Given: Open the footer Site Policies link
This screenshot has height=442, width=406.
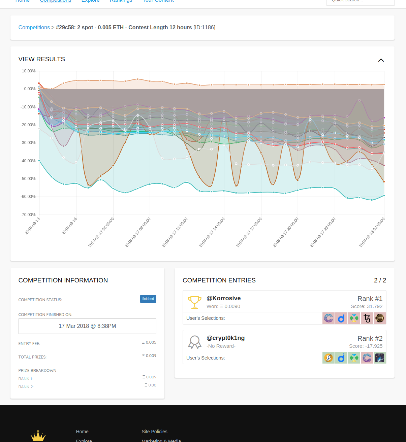Looking at the screenshot, I should click(x=154, y=432).
